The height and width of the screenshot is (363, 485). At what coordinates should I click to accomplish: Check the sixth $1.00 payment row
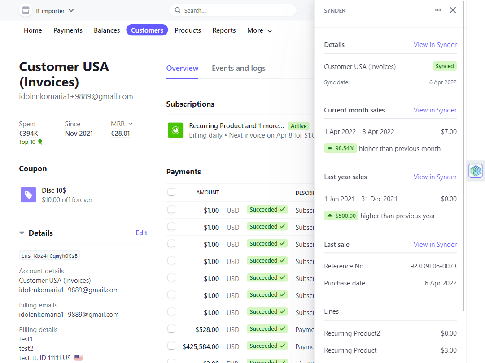coord(171,295)
